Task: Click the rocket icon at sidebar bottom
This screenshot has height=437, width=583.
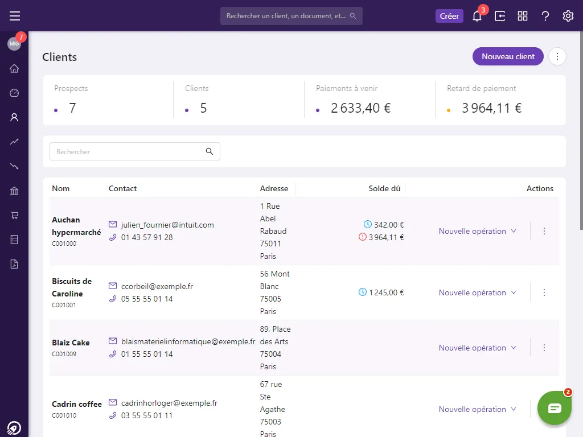Action: pos(14,428)
